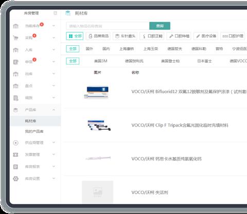
Task: Select the 全部 category with grid icon
Action: coord(75,36)
